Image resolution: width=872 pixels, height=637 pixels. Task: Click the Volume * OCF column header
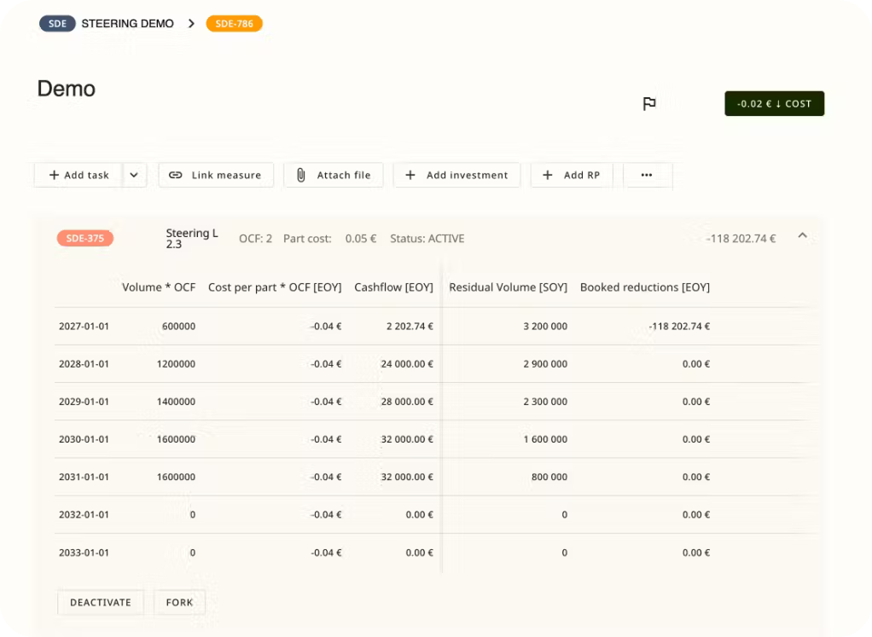pyautogui.click(x=159, y=287)
